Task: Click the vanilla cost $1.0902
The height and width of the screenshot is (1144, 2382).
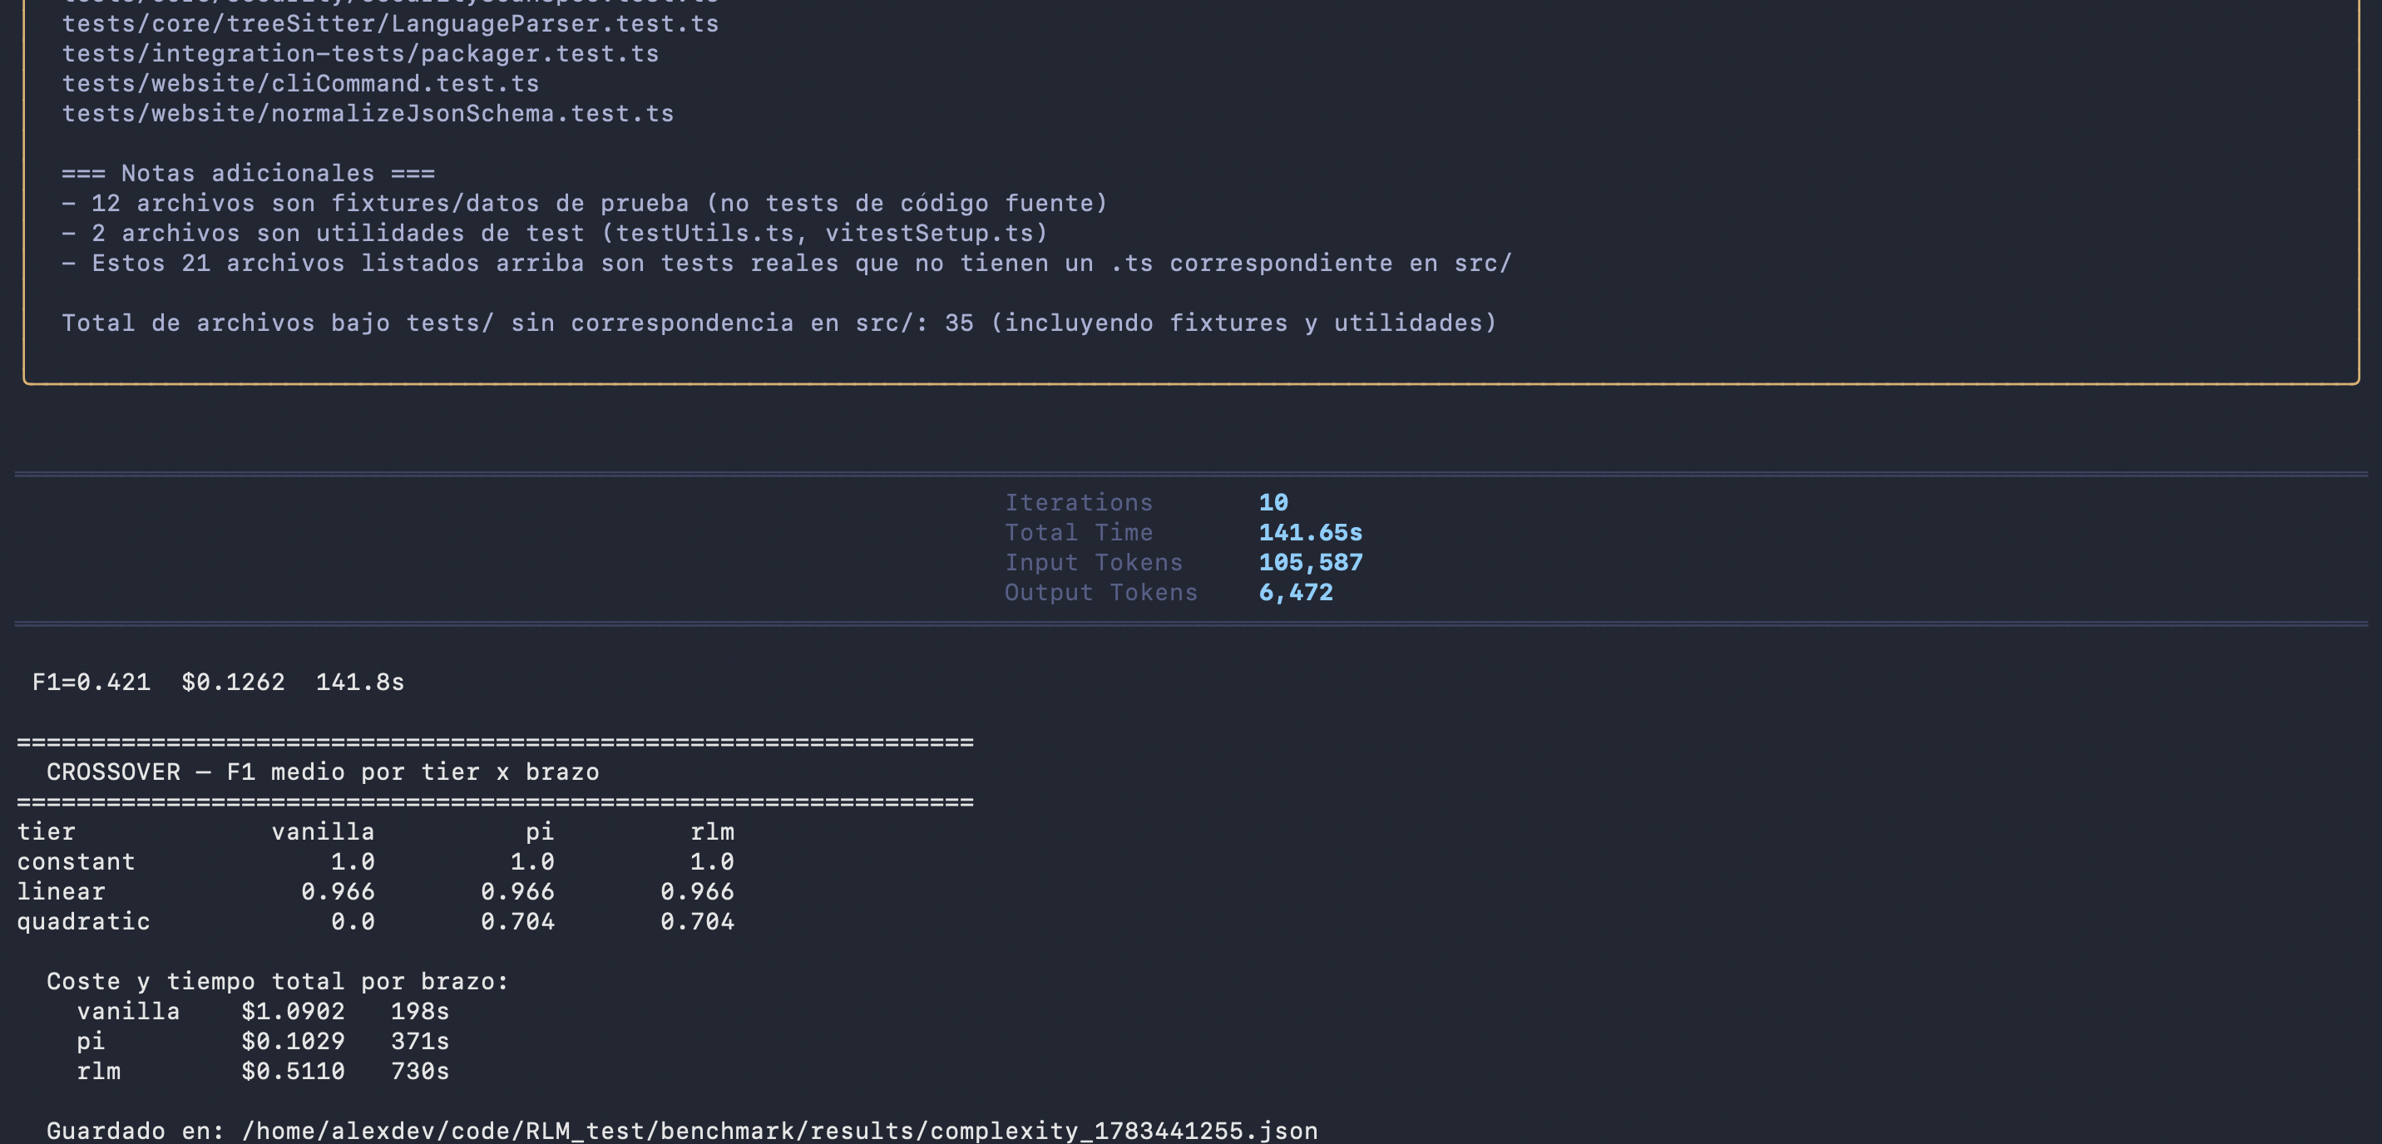Action: (293, 1012)
